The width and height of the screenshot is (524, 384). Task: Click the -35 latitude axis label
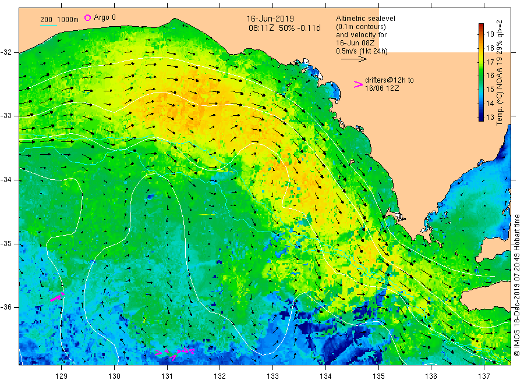click(6, 244)
